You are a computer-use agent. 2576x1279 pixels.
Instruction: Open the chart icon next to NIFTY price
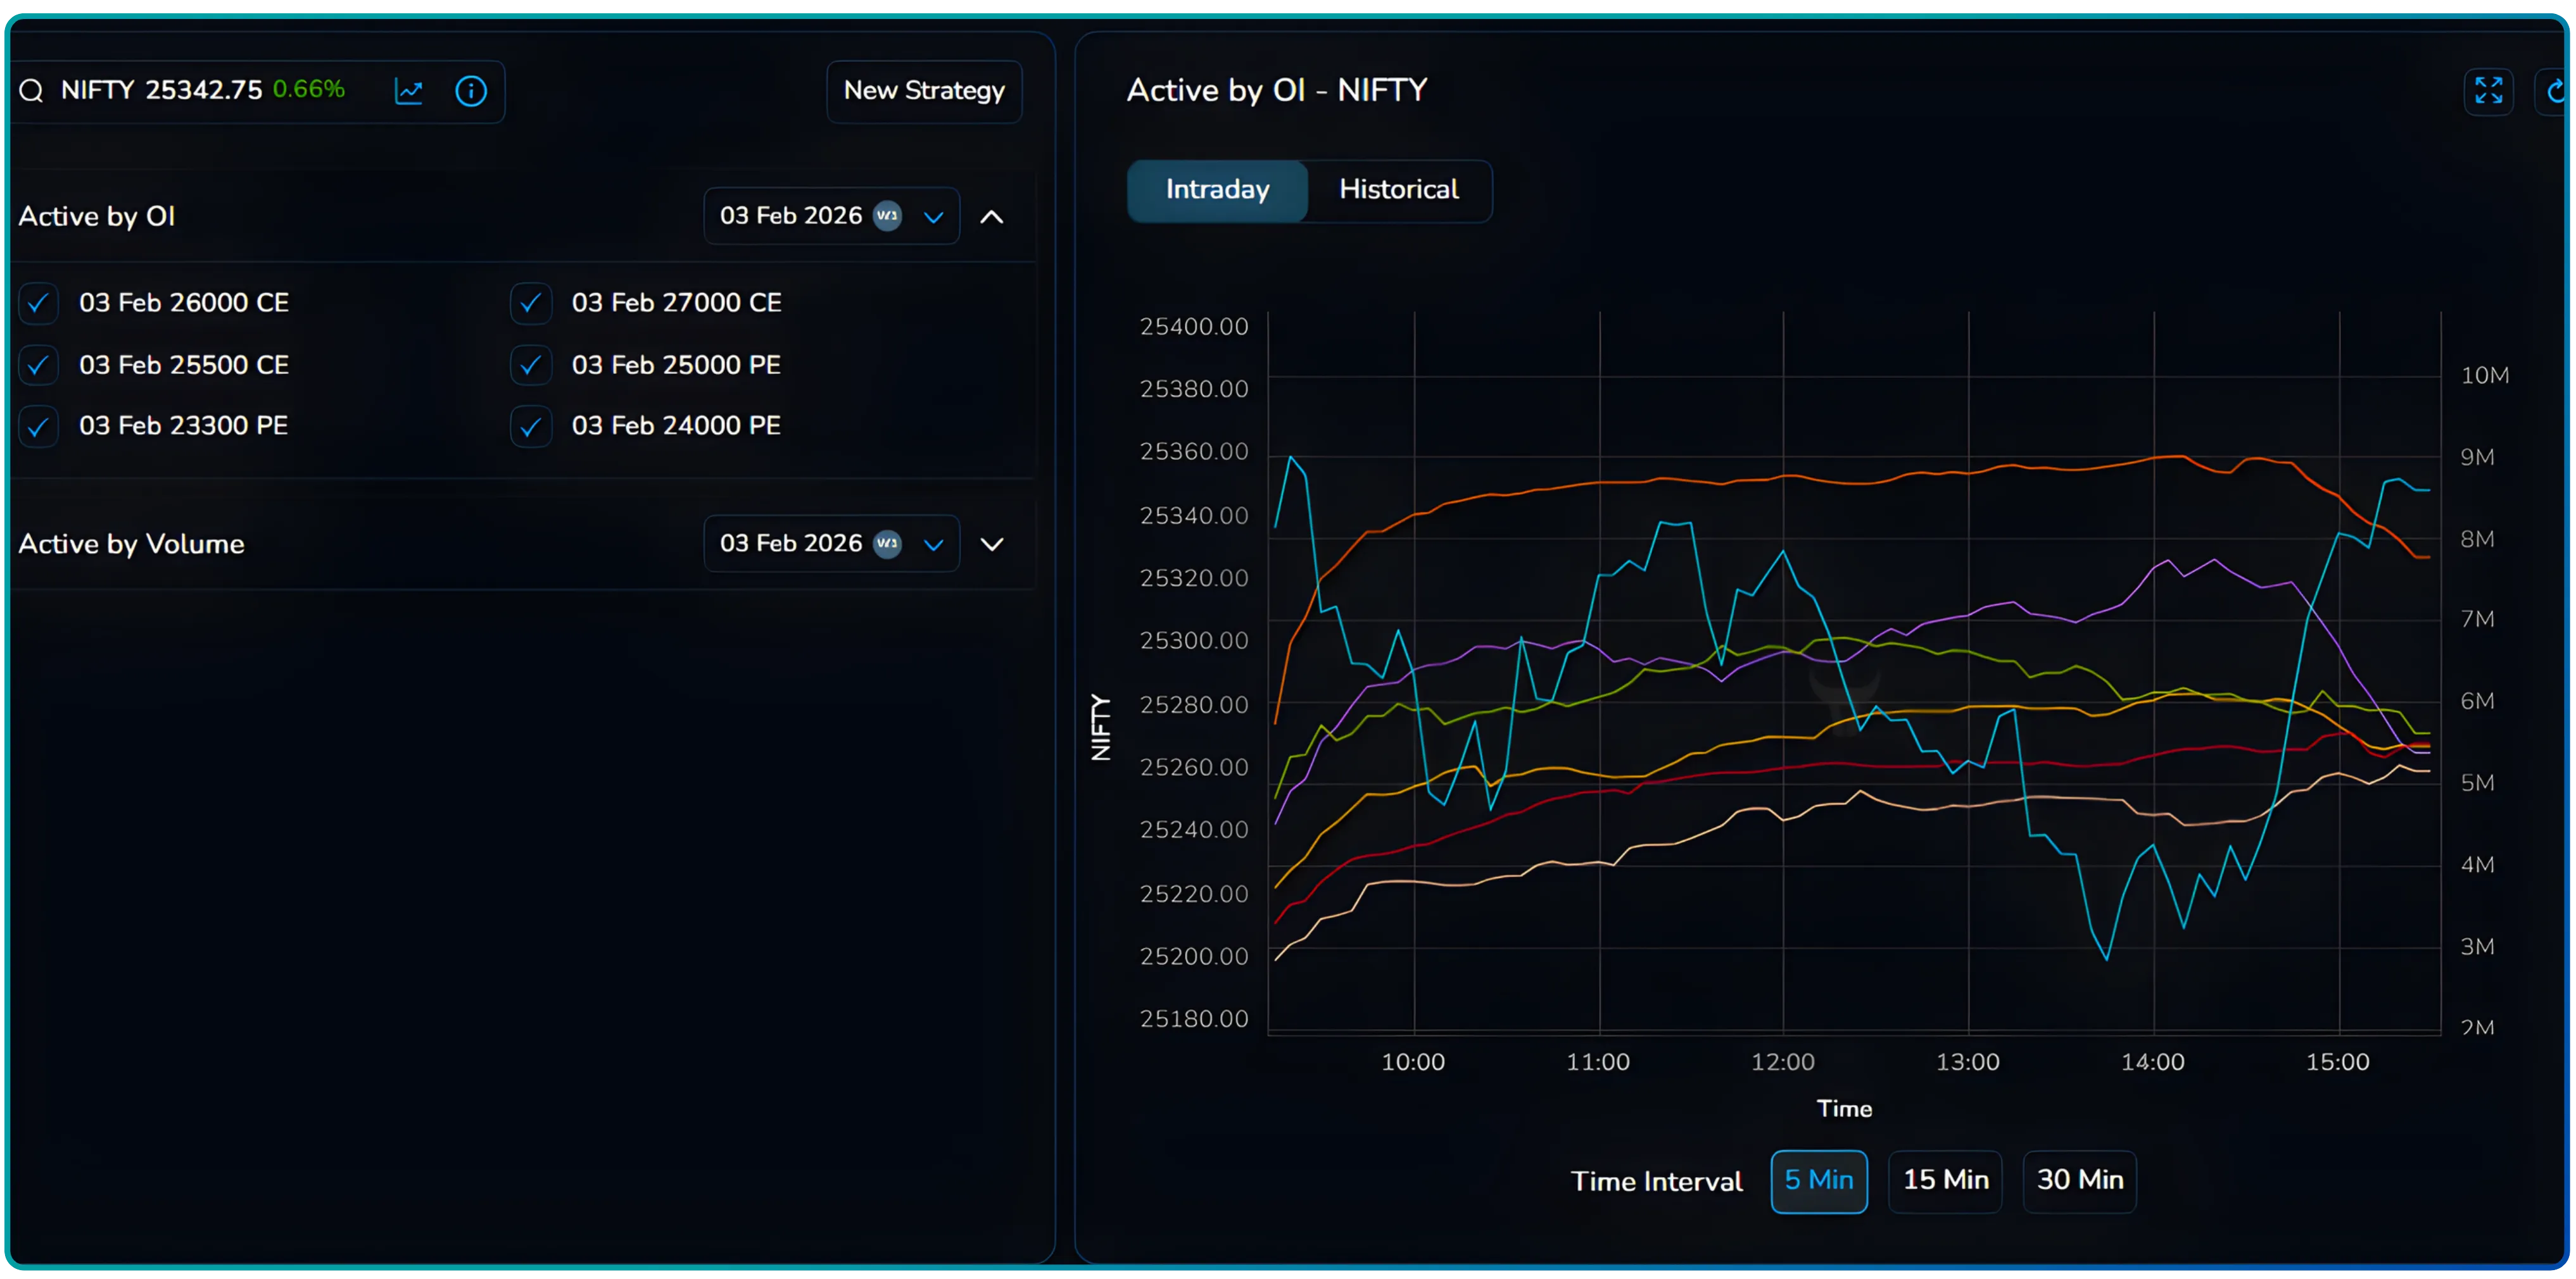pos(409,91)
